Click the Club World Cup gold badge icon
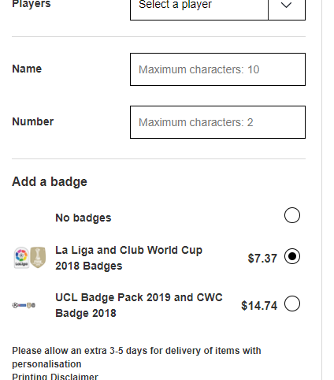334x380 pixels. 38,258
